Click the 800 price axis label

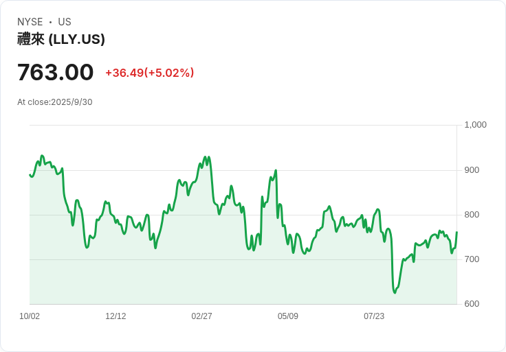coord(472,215)
